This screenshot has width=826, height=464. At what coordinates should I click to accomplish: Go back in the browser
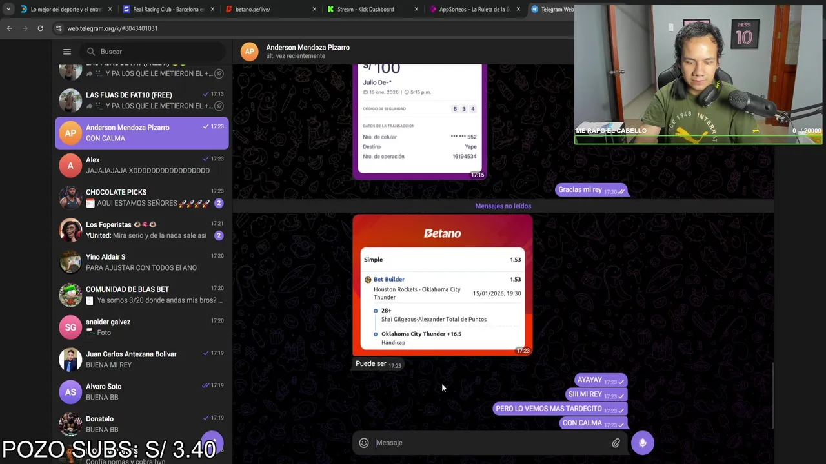(x=9, y=28)
